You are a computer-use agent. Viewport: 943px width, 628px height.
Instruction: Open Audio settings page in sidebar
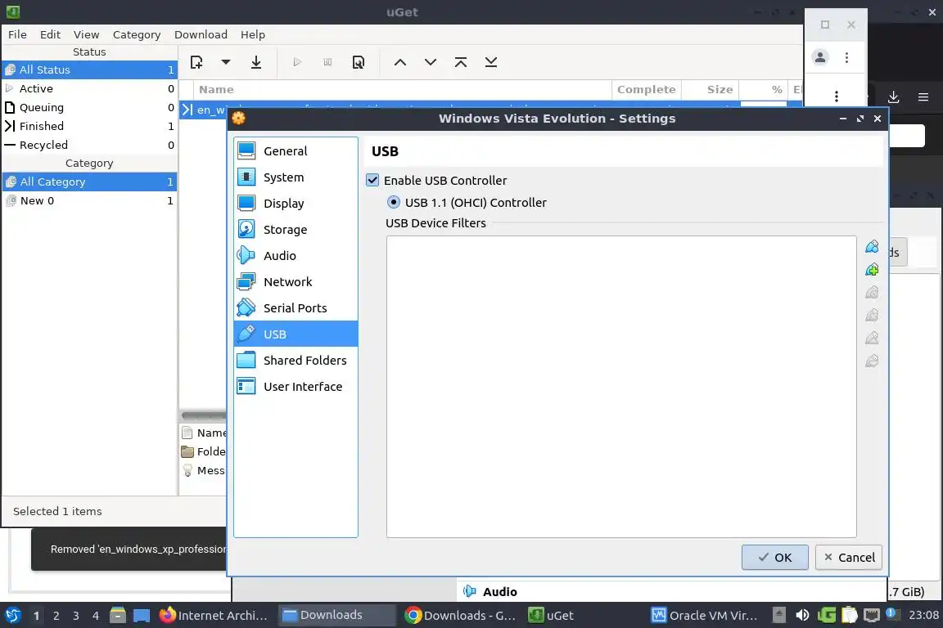[x=296, y=255]
